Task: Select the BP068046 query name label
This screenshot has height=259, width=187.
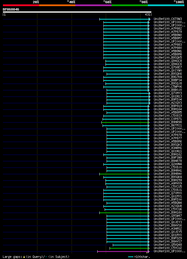Action: 11,9
